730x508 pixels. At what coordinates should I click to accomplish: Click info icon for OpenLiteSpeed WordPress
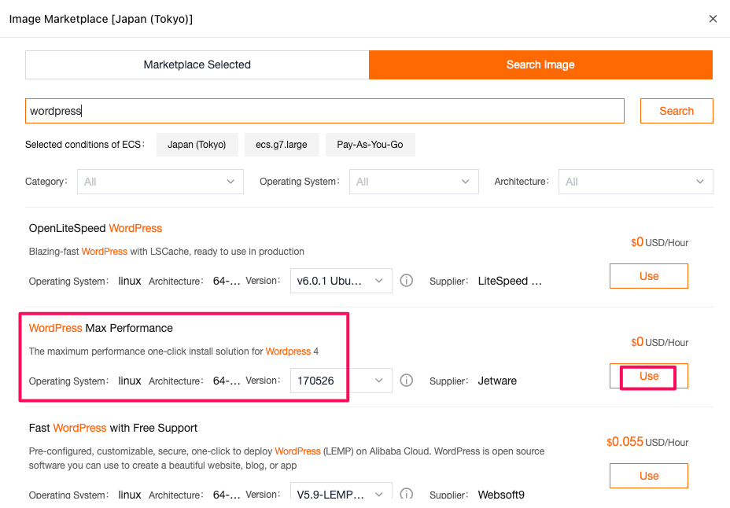tap(407, 281)
